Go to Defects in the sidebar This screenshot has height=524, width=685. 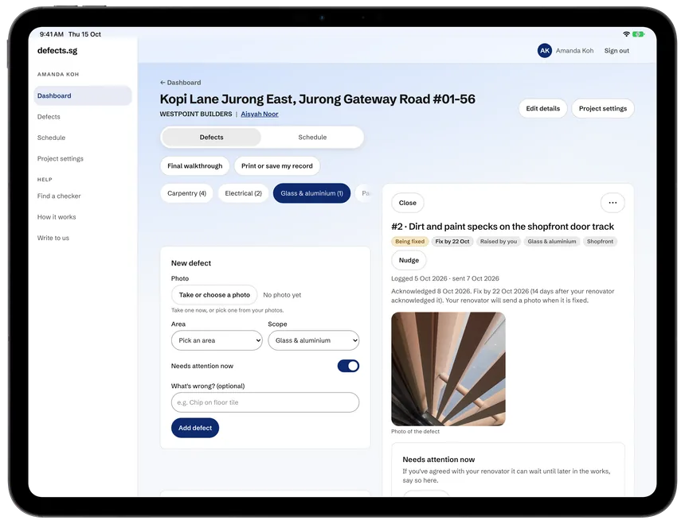pos(49,117)
